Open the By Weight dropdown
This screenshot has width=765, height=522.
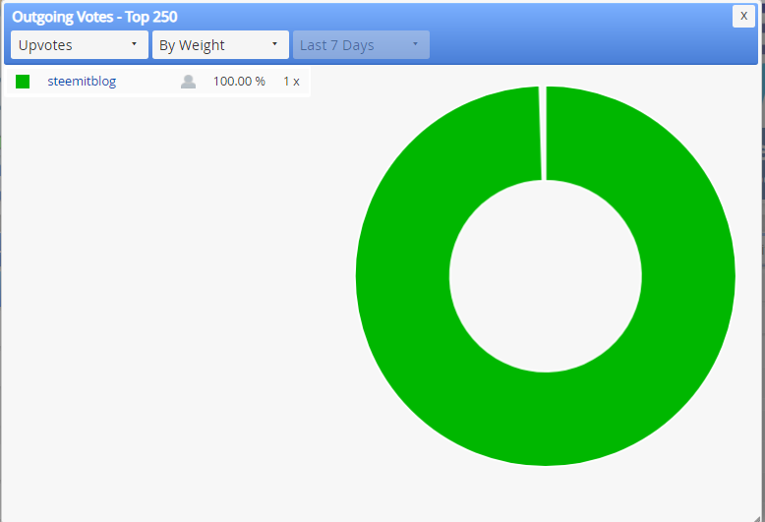220,45
